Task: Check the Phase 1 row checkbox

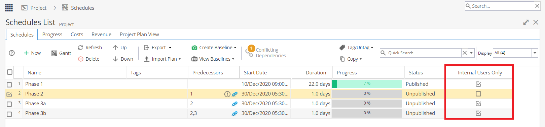Action: (x=9, y=85)
